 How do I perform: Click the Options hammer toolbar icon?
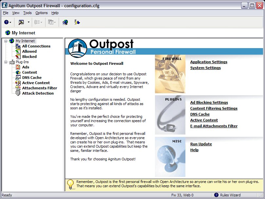pos(21,22)
